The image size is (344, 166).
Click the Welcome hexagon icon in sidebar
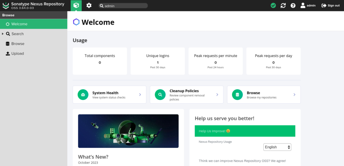[x=8, y=24]
